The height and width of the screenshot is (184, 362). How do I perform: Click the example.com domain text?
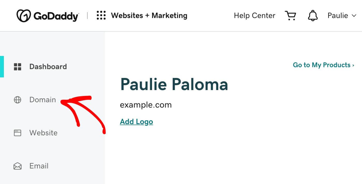tap(146, 105)
